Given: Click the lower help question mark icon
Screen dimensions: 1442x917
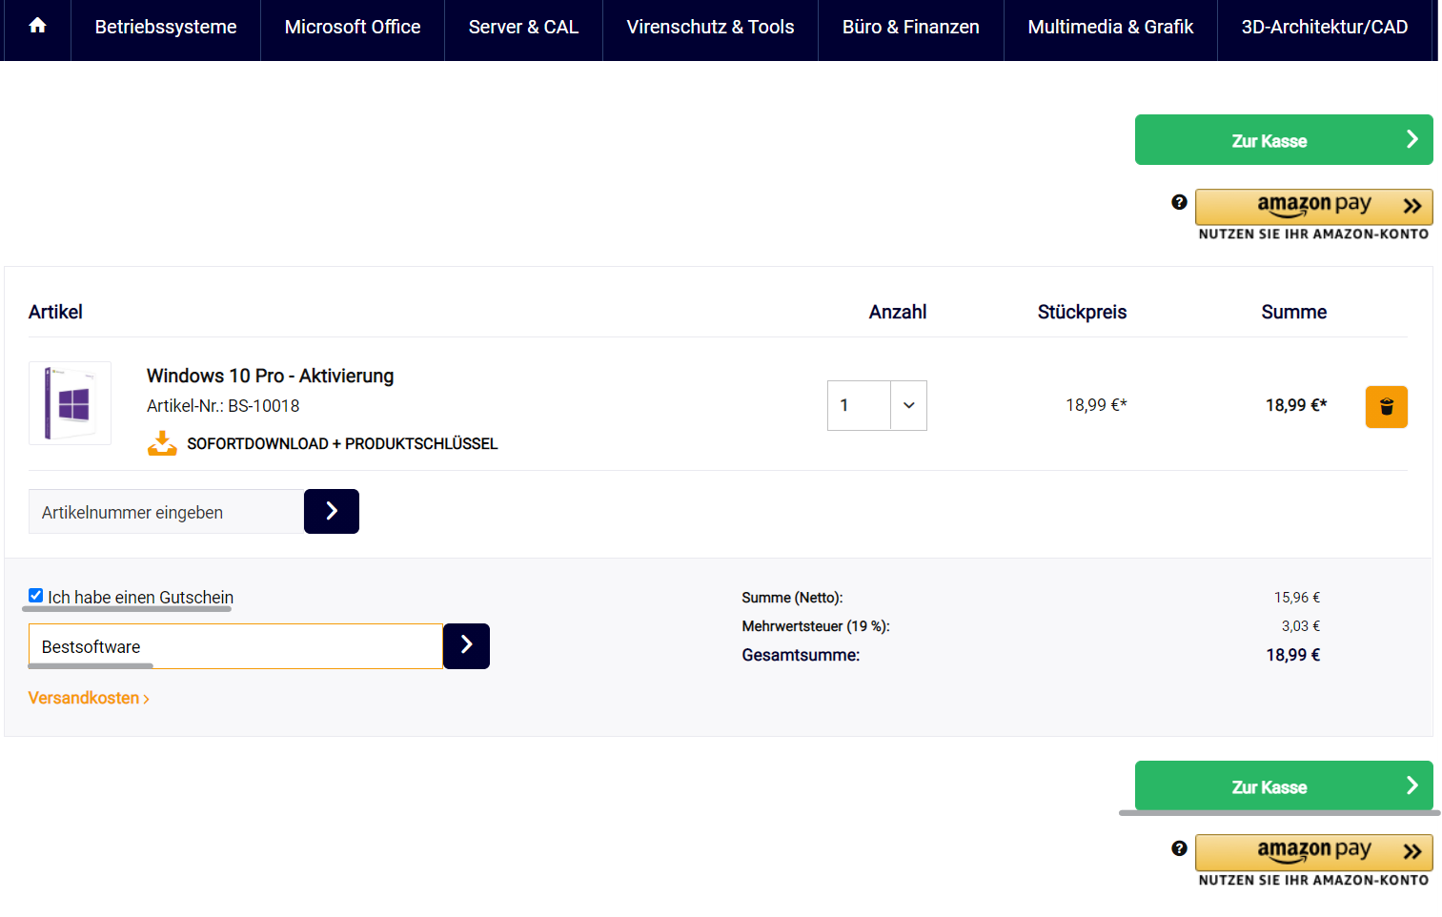Looking at the screenshot, I should 1179,847.
